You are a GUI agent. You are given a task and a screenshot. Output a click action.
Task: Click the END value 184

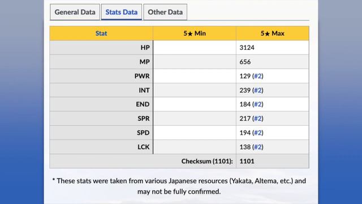coord(245,104)
